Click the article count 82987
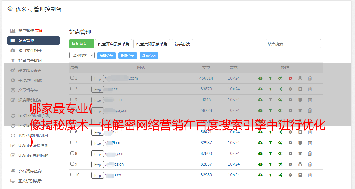The image size is (355, 189). (x=206, y=143)
